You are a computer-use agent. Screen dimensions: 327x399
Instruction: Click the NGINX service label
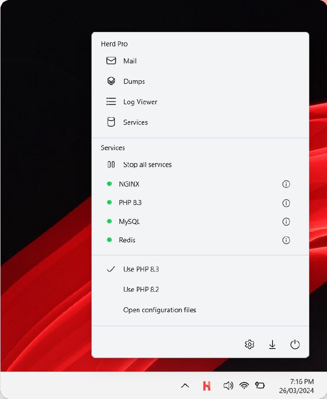pyautogui.click(x=129, y=184)
